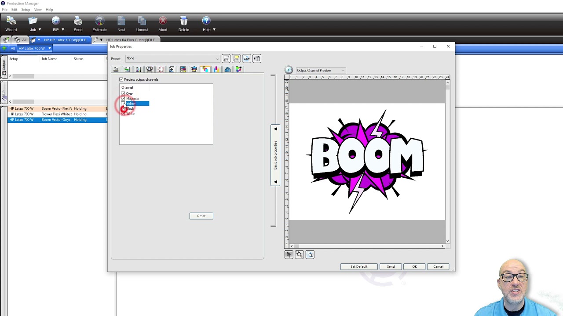Switch to HP Latex 64 Plus Cutter tab
Viewport: 563px width, 316px height.
126,40
